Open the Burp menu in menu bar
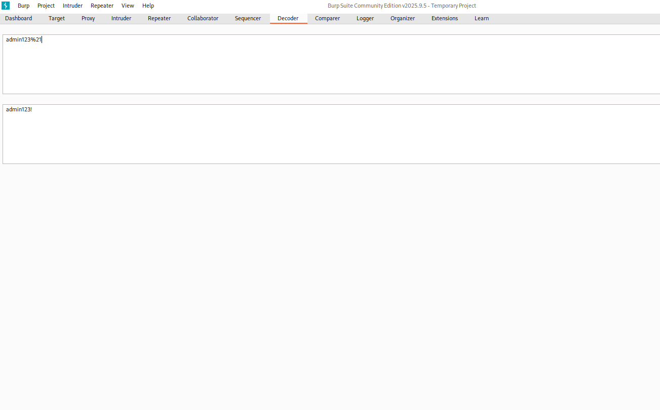Viewport: 660px width, 410px height. [x=23, y=6]
